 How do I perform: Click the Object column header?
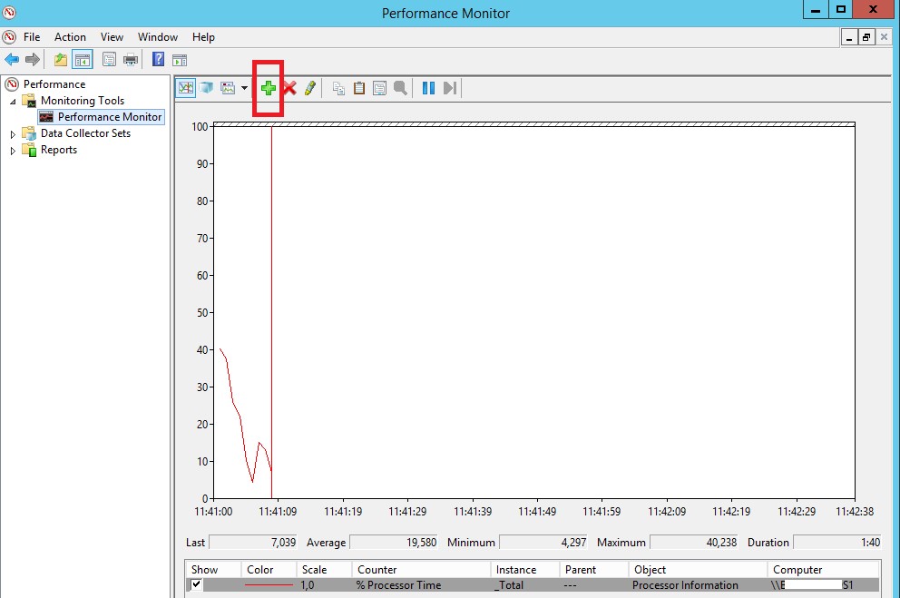(698, 569)
